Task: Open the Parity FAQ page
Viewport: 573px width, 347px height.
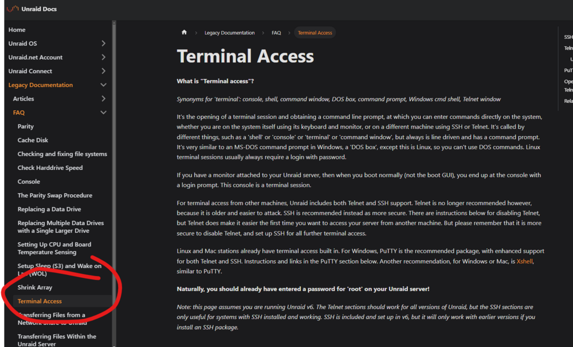Action: pyautogui.click(x=26, y=126)
